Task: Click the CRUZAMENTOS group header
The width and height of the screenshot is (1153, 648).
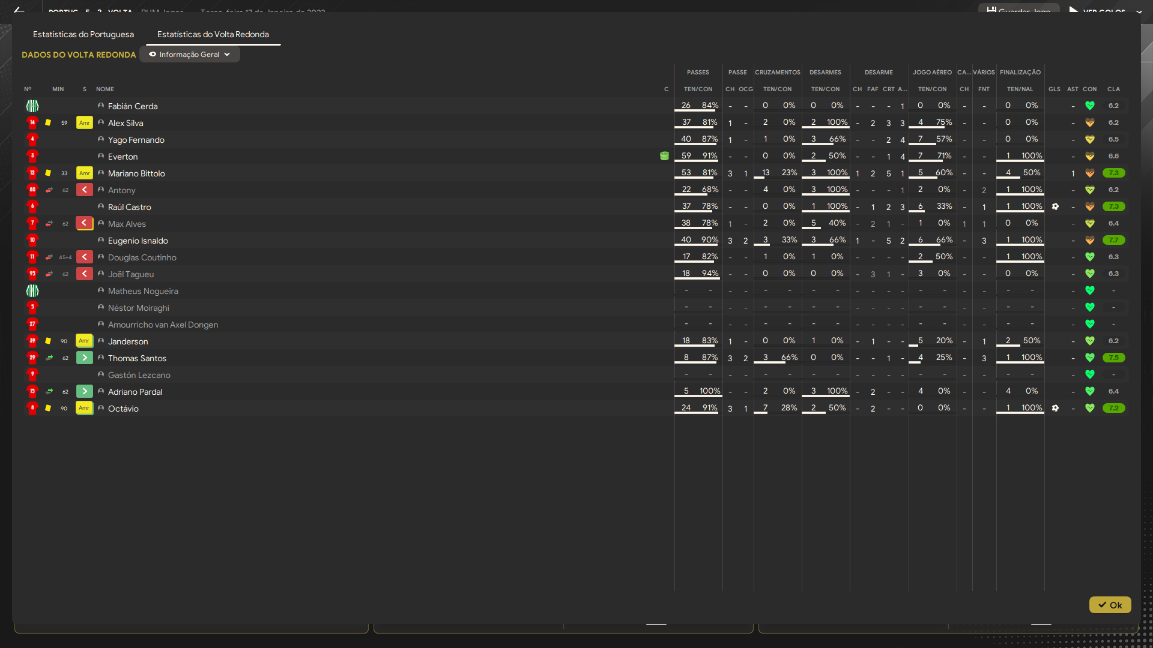Action: (778, 72)
